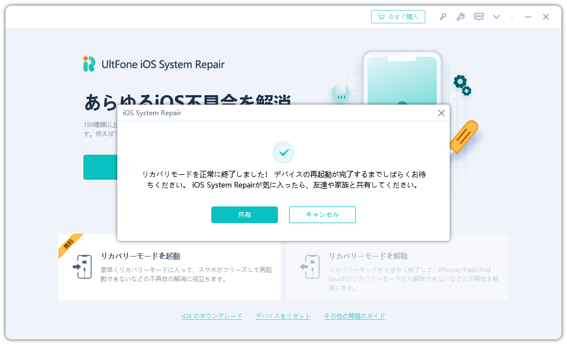
Task: Open the その他の問題のガイド link
Action: tap(355, 316)
